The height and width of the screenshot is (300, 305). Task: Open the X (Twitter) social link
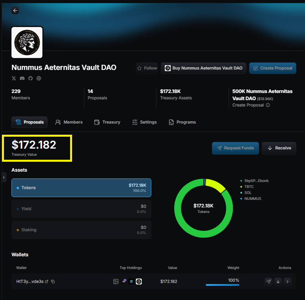[x=14, y=78]
